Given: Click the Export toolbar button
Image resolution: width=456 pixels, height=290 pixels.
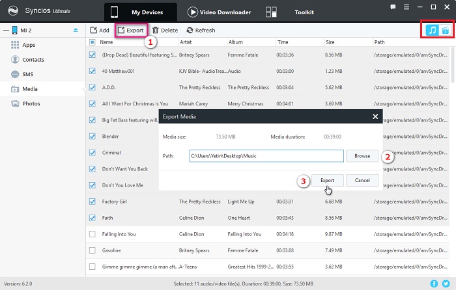Looking at the screenshot, I should tap(131, 30).
